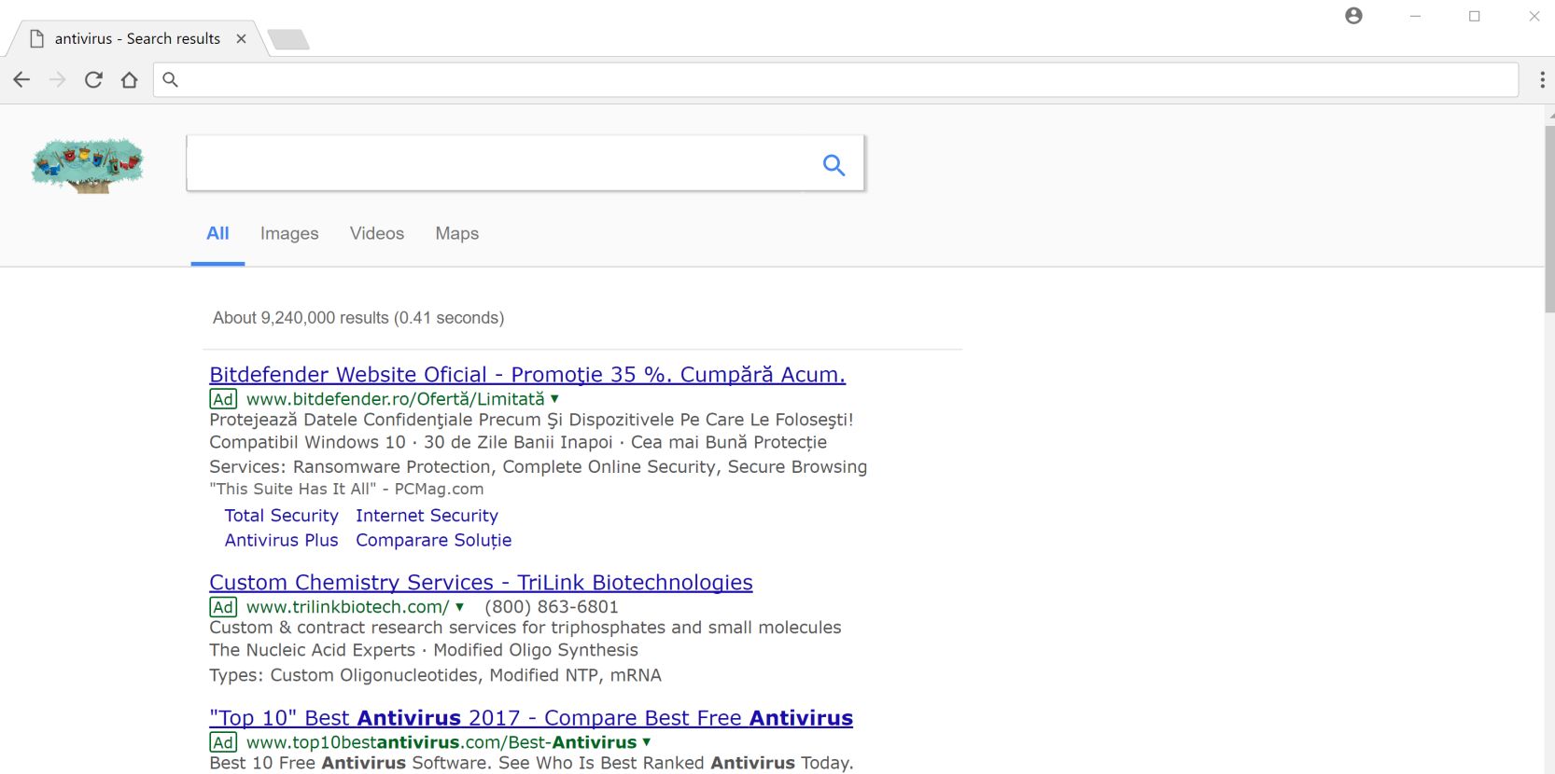Image resolution: width=1555 pixels, height=774 pixels.
Task: Switch to the Images results tab
Action: [x=289, y=234]
